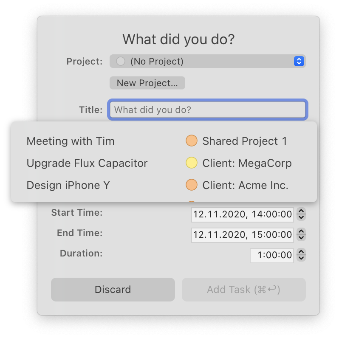Edit the End Time date field
The height and width of the screenshot is (338, 339).
coord(242,234)
